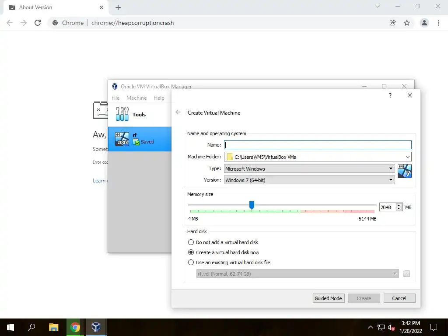Click the rf VM Windows 2003 icon
This screenshot has width=448, height=336.
122,139
